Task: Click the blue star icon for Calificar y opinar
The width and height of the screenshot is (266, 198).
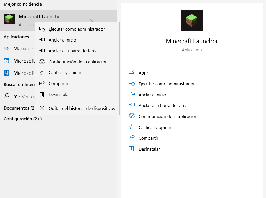Action: click(132, 127)
